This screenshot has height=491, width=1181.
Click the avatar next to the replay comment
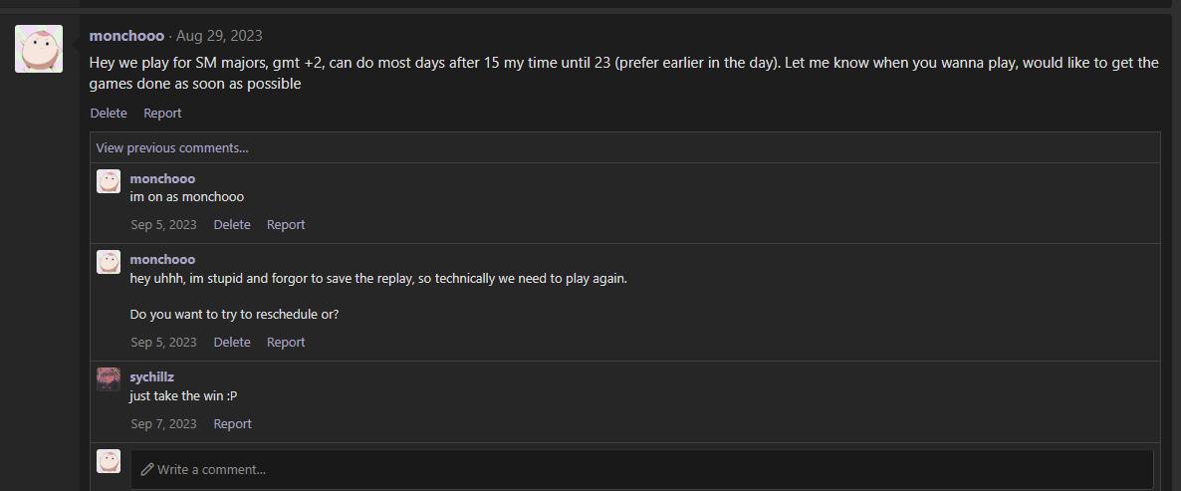(109, 262)
